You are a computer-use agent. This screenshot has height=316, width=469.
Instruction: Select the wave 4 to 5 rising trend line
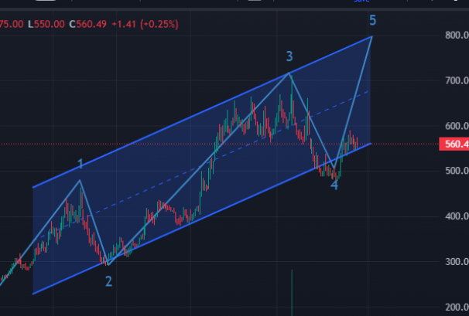point(353,101)
